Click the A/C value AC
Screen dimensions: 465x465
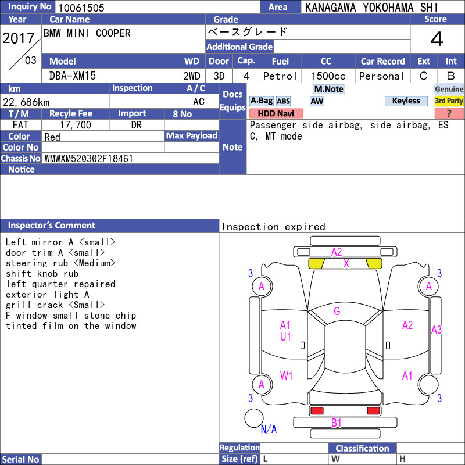tap(199, 102)
